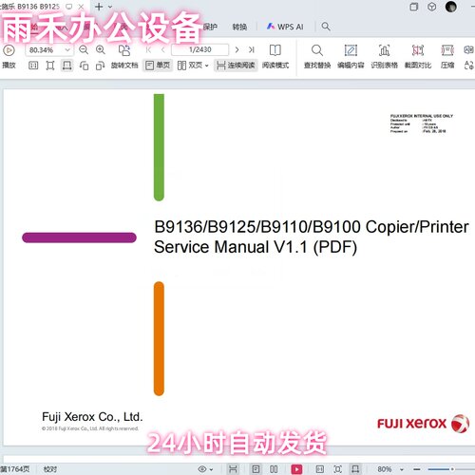Image resolution: width=475 pixels, height=475 pixels.
Task: Click Edit Content (编辑内容) tool
Action: (351, 57)
